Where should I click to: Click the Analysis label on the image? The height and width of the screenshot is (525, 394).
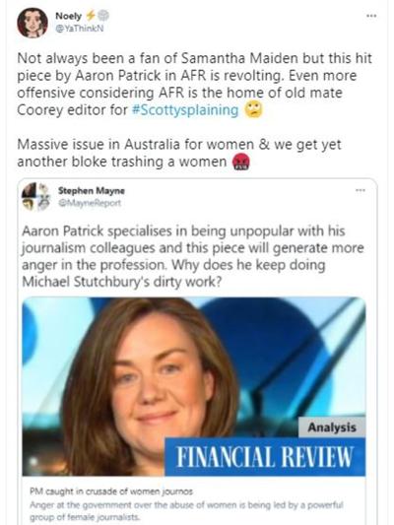[332, 427]
